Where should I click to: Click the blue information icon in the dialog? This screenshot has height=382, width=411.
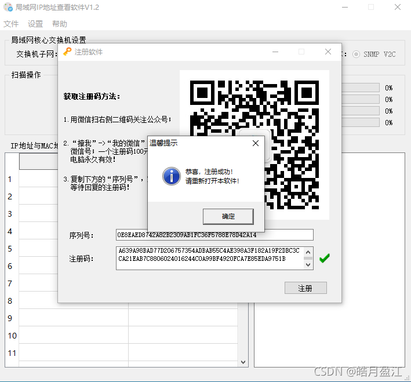click(172, 176)
